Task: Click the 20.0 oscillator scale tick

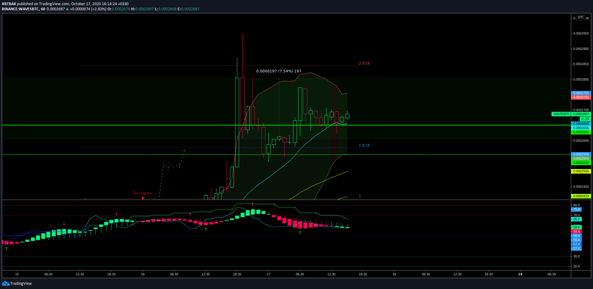Action: [576, 266]
